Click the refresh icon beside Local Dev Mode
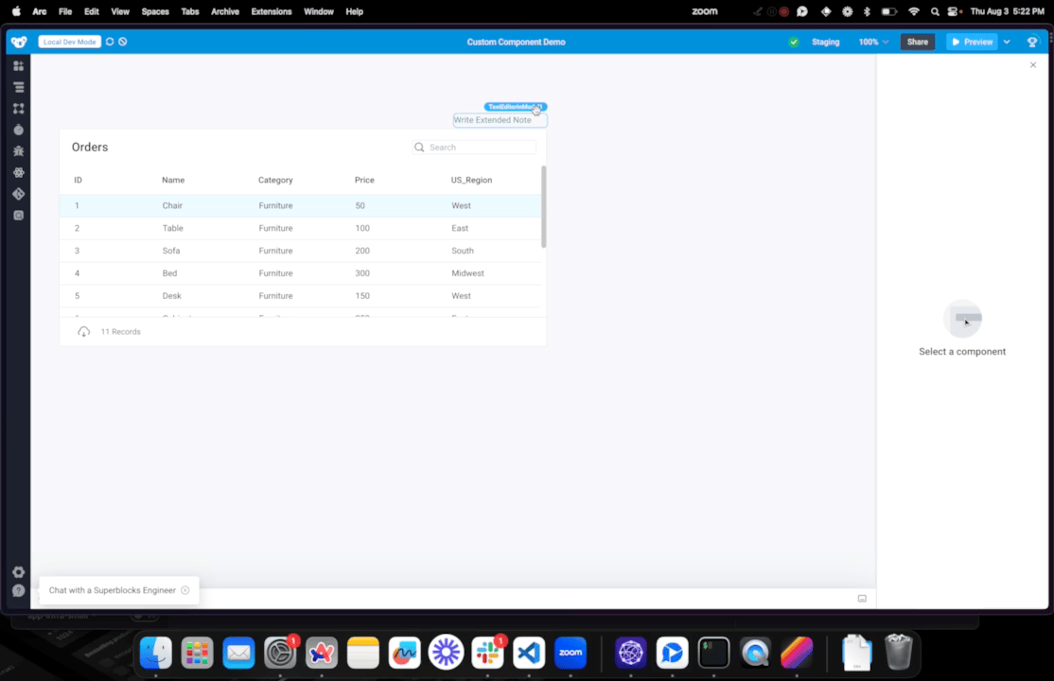The width and height of the screenshot is (1054, 681). pos(109,42)
